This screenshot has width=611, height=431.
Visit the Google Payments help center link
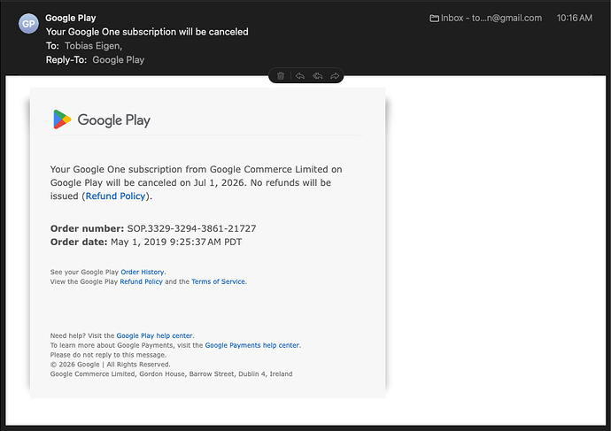tap(252, 345)
